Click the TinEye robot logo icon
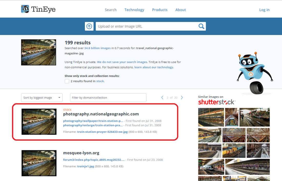 click(x=25, y=9)
